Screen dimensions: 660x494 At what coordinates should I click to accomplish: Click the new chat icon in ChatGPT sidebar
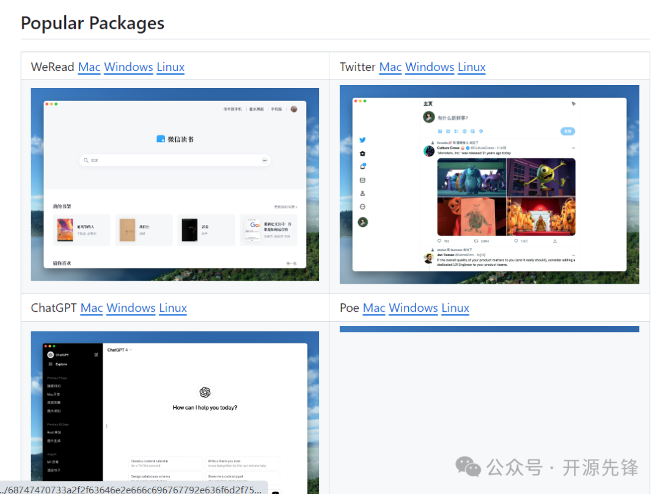[96, 355]
